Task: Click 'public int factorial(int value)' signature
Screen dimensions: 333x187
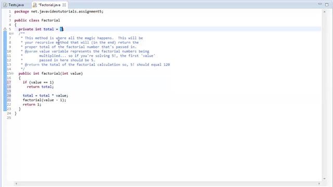Action: pos(50,74)
